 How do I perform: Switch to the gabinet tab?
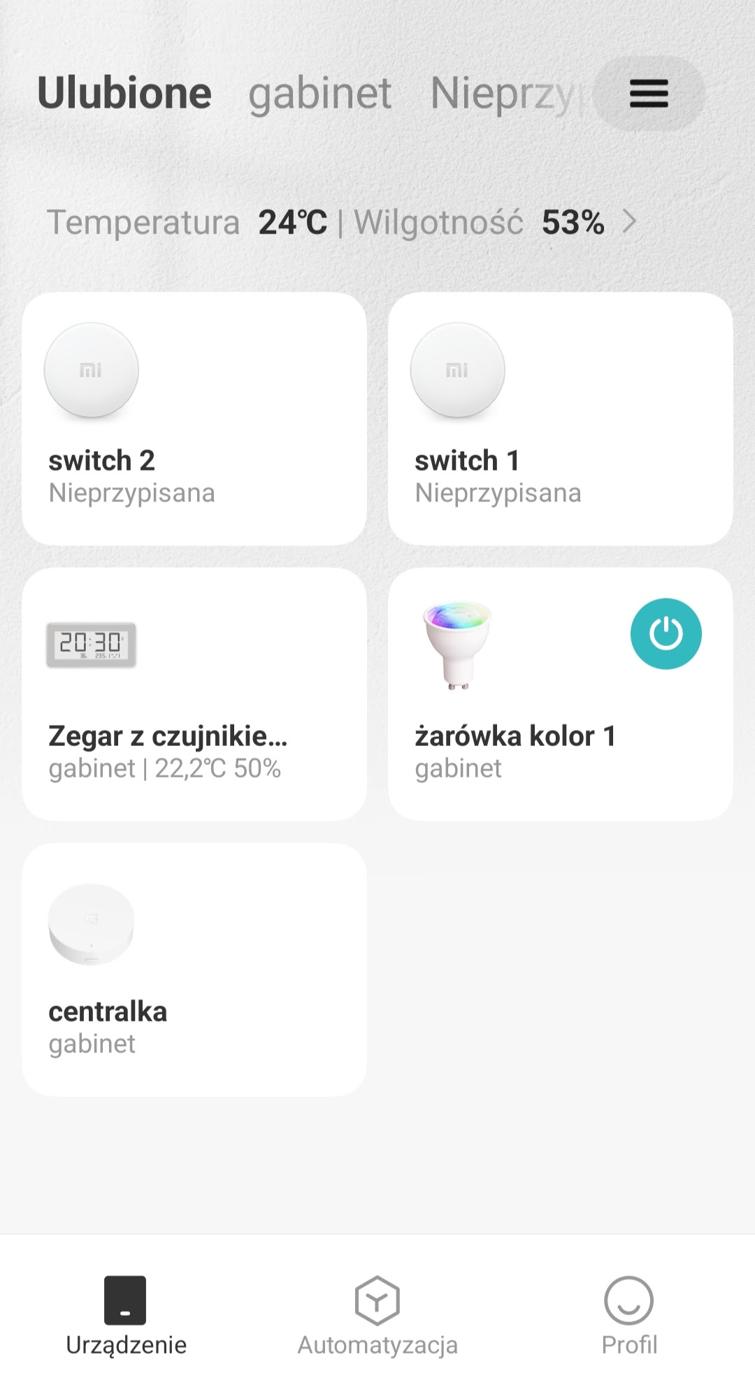(320, 94)
